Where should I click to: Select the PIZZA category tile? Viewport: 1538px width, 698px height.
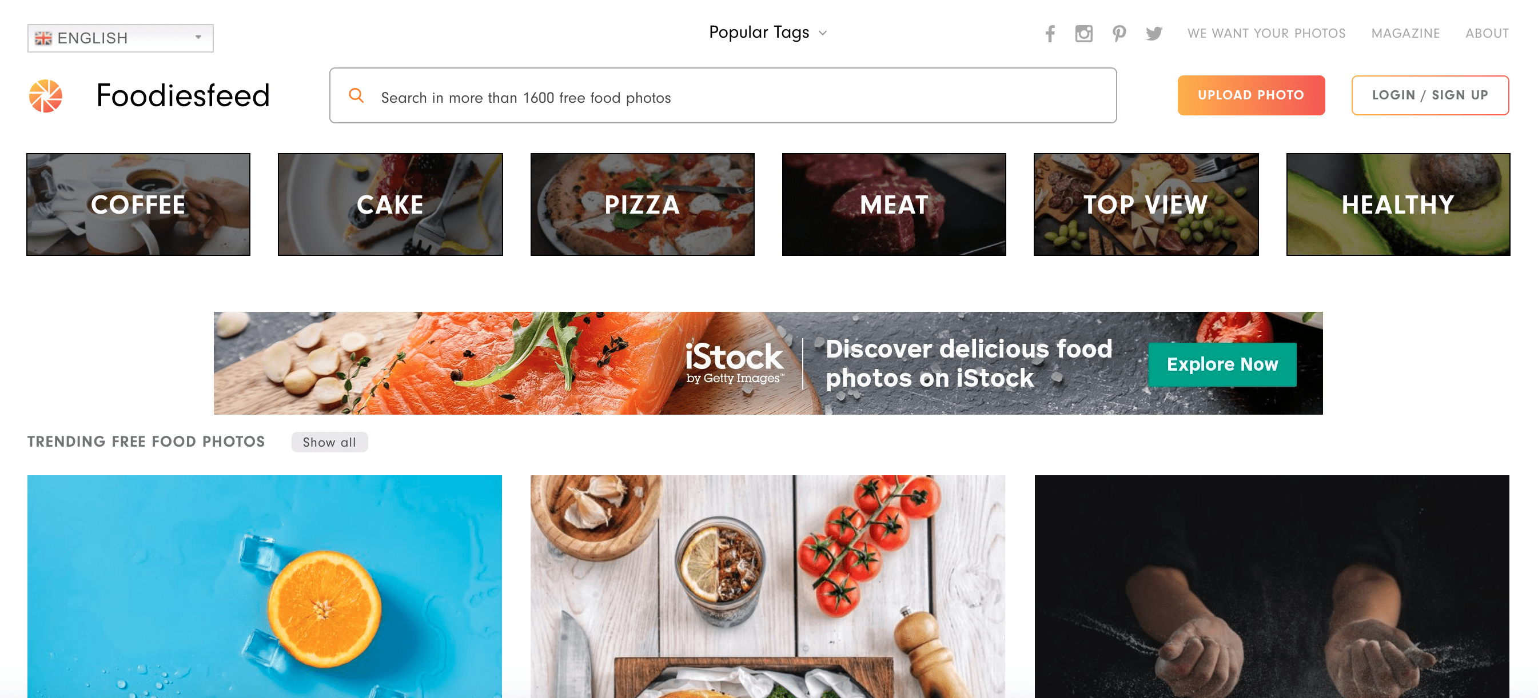point(642,204)
